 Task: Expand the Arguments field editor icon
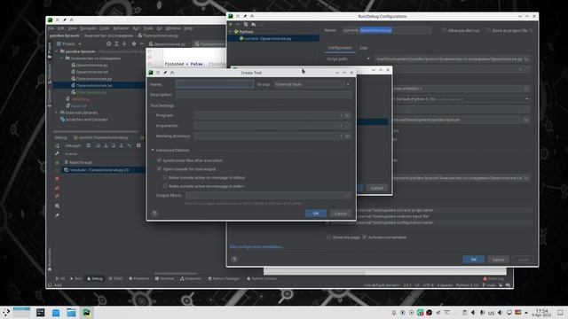click(347, 126)
